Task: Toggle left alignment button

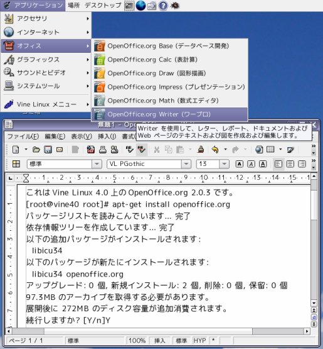Action: pos(278,164)
